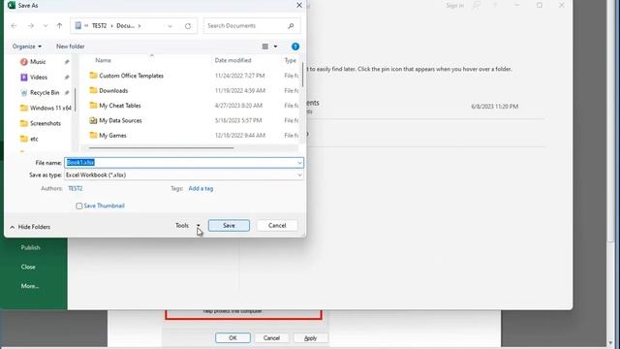Select My Data Sources item
The width and height of the screenshot is (620, 349).
click(x=120, y=120)
